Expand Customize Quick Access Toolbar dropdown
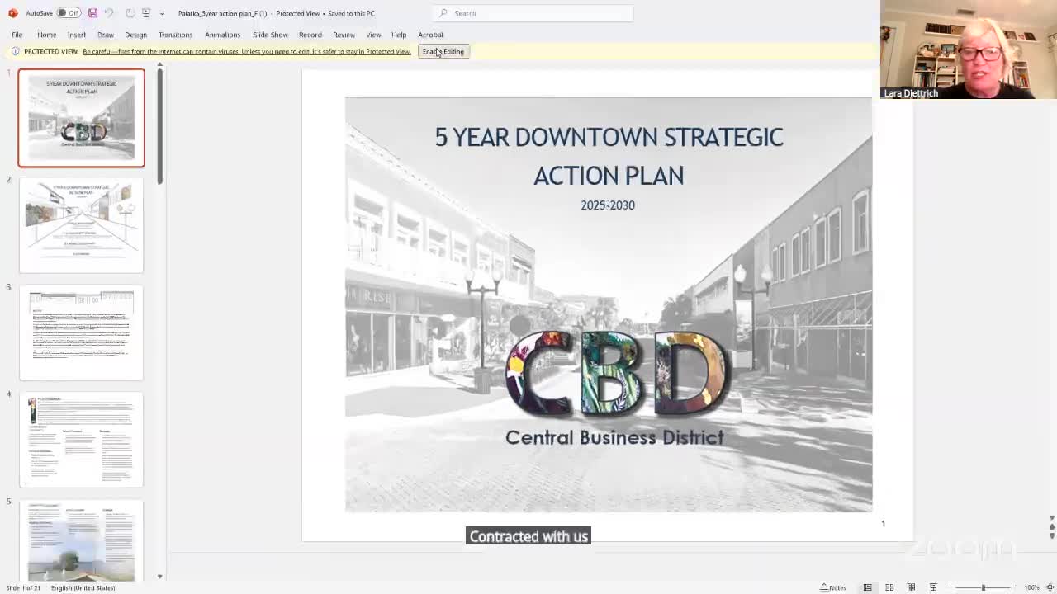Screen dimensions: 1057x594 pos(162,13)
